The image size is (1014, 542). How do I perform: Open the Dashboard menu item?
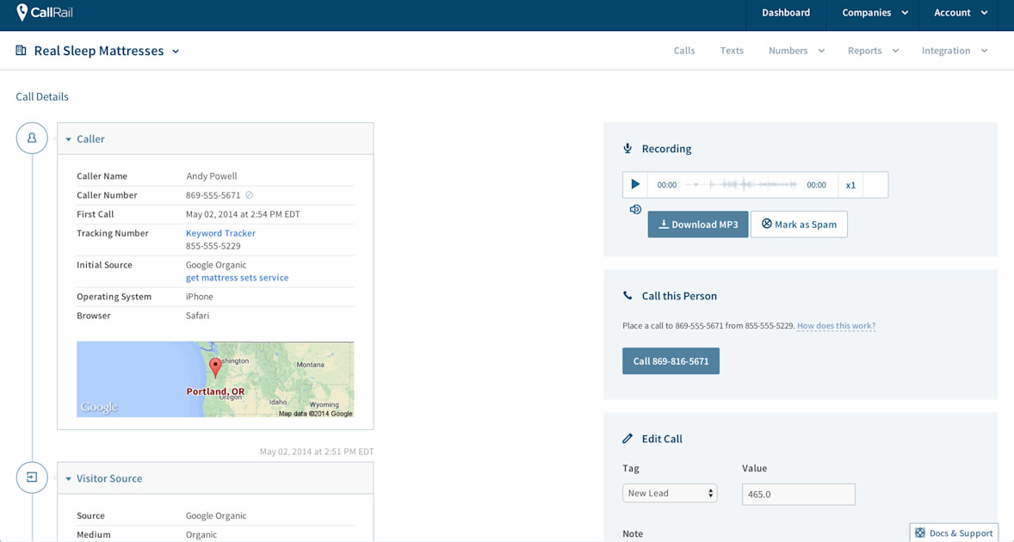[785, 13]
